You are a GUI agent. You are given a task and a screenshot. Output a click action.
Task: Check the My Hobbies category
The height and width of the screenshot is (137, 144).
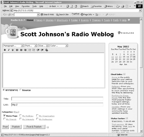pyautogui.click(x=20, y=116)
